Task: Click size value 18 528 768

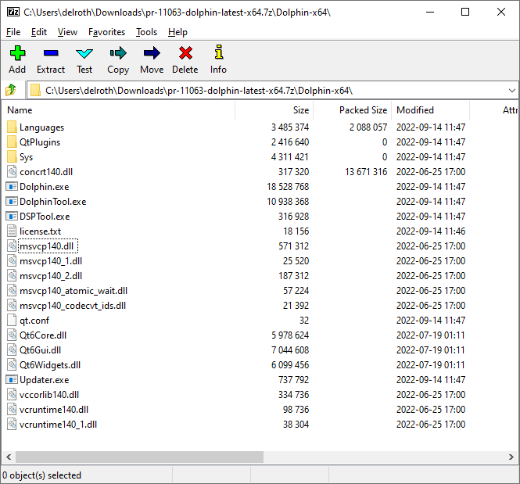Action: [288, 187]
